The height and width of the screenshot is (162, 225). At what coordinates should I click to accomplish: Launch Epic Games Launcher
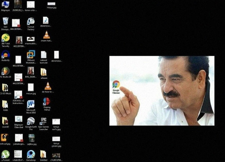click(44, 121)
